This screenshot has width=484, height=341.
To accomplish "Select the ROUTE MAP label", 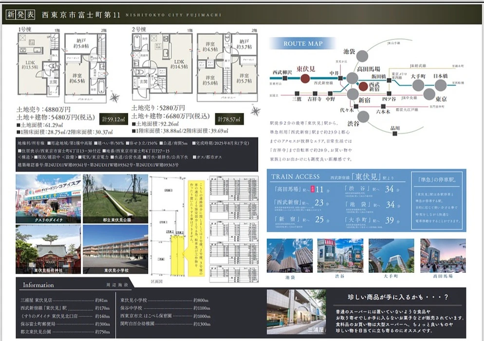I will pos(303,44).
